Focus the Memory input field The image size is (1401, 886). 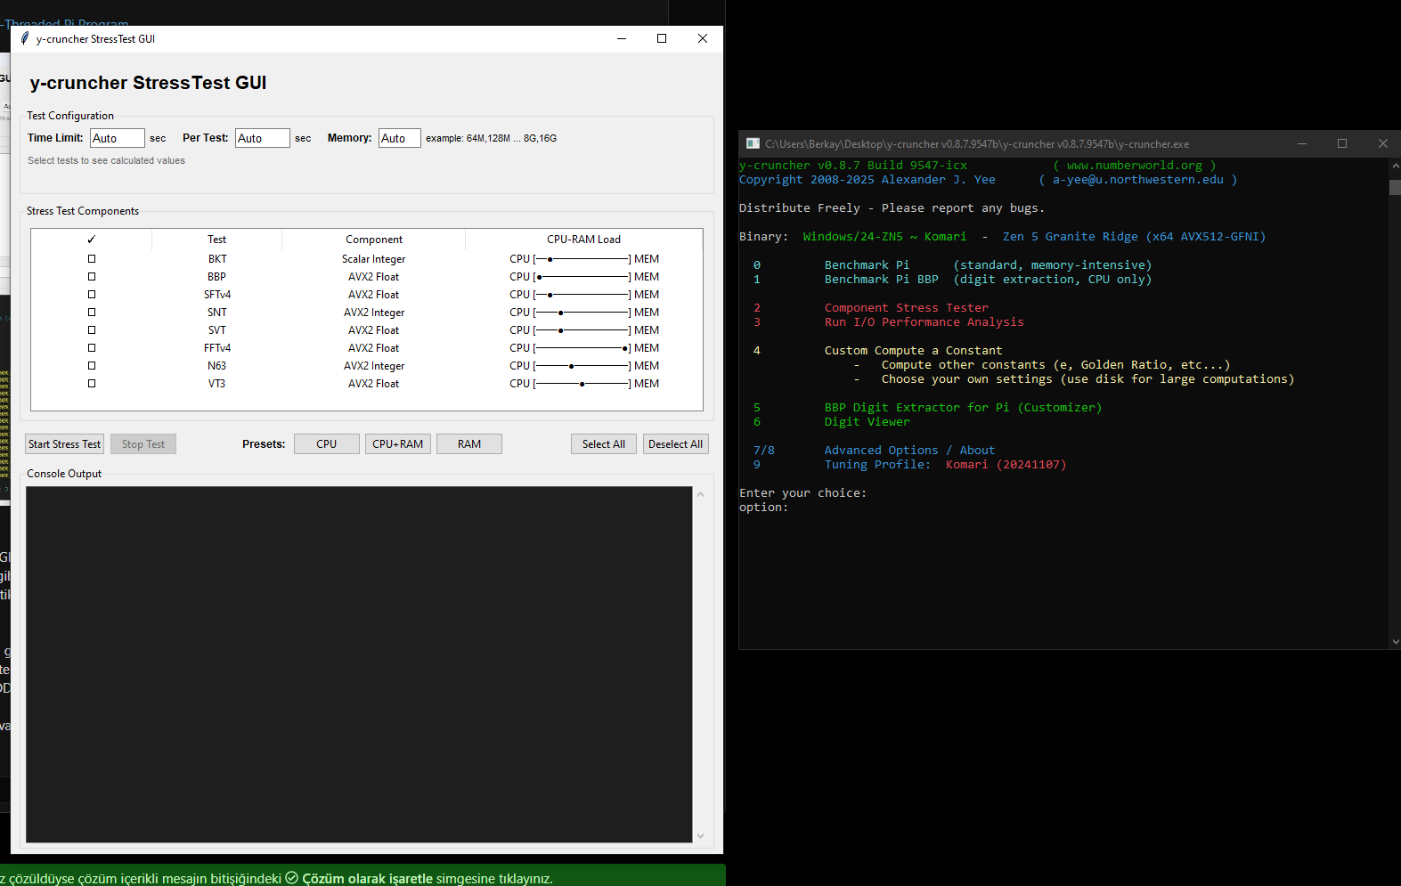pos(400,138)
